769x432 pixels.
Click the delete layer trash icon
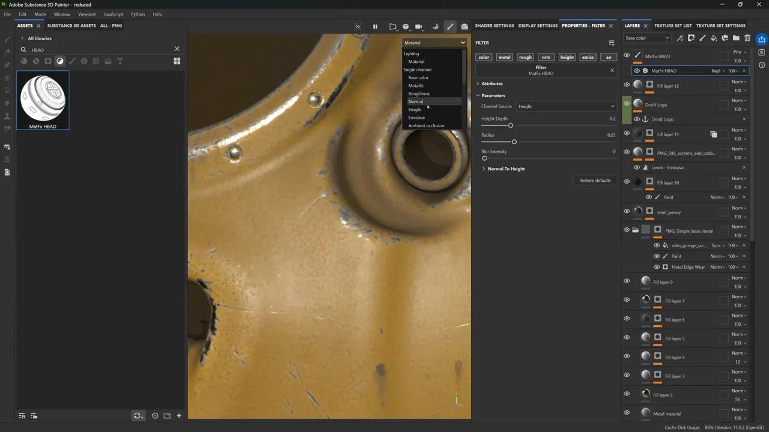(x=747, y=38)
